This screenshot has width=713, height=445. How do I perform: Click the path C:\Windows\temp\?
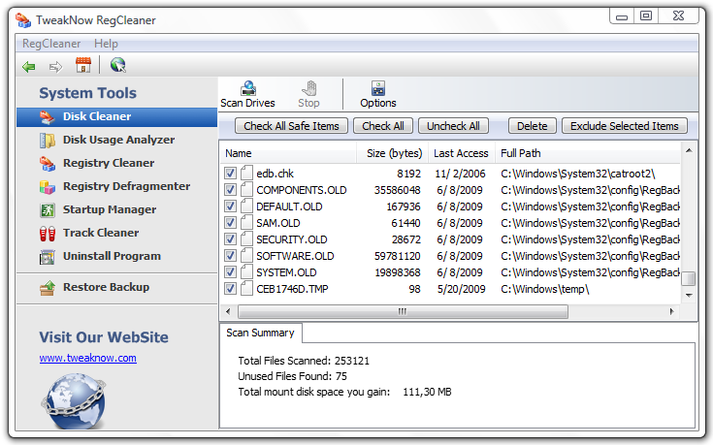pyautogui.click(x=545, y=289)
